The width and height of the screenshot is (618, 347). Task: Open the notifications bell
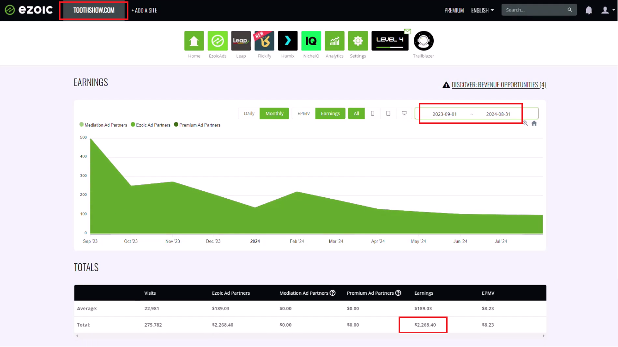click(x=589, y=10)
